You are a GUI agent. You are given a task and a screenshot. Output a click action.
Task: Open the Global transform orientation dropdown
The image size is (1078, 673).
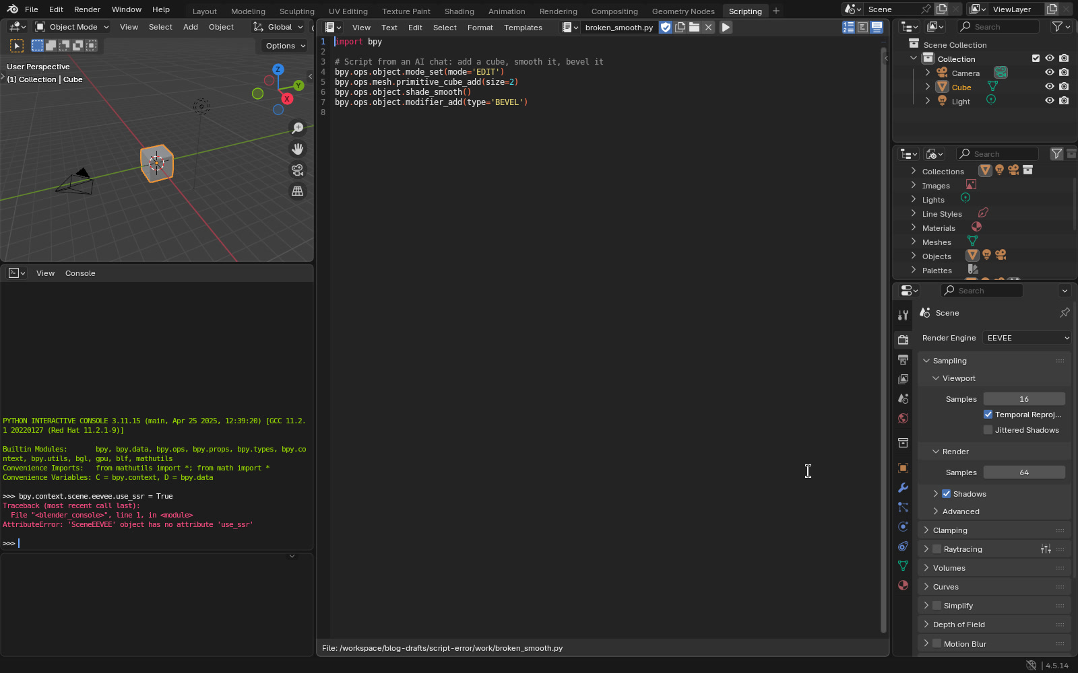278,27
